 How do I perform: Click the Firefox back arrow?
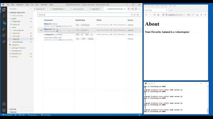pyautogui.click(x=146, y=15)
